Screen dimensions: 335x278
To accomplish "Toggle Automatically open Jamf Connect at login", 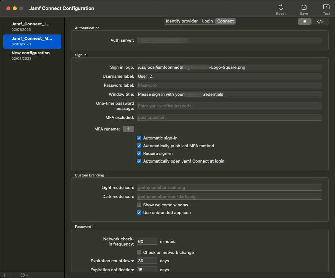I will coord(139,161).
